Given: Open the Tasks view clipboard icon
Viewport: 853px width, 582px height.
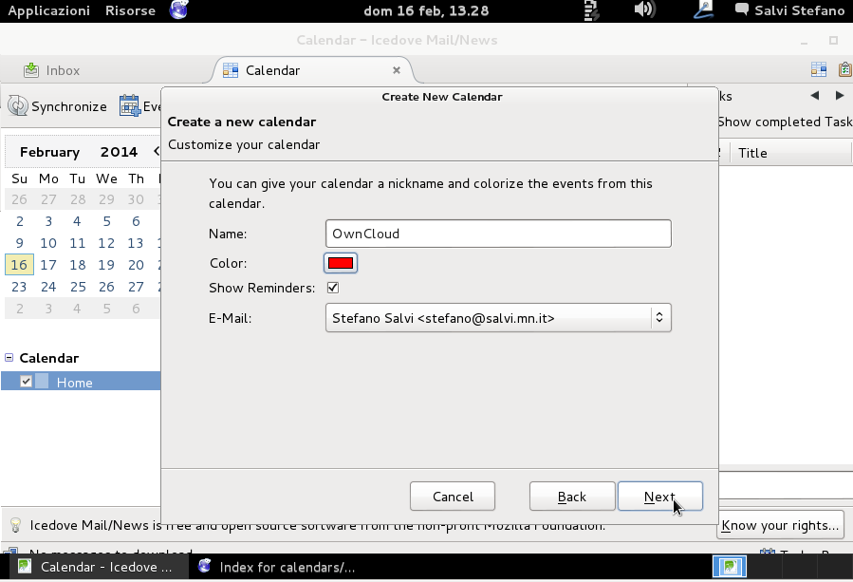Looking at the screenshot, I should (844, 69).
